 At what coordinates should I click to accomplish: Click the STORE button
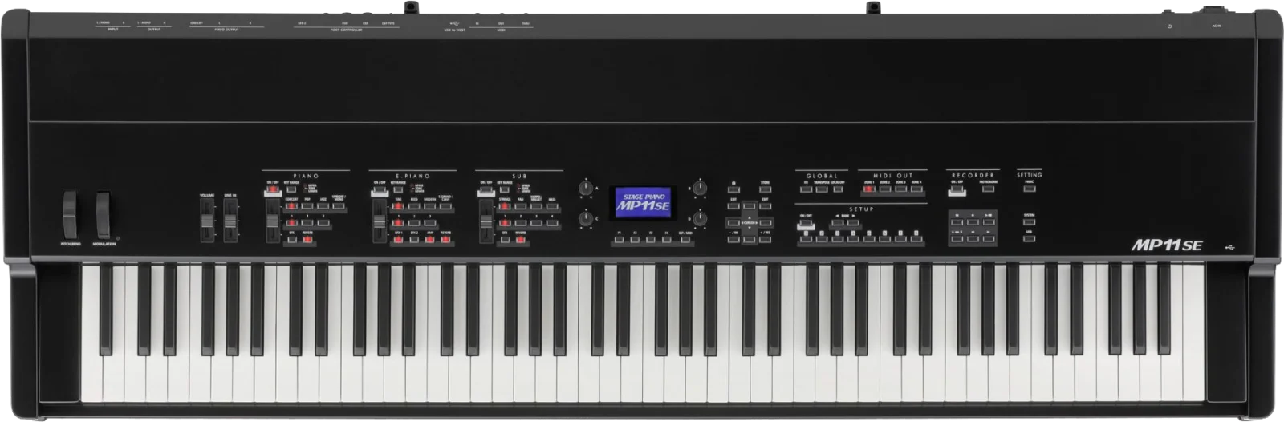[765, 189]
